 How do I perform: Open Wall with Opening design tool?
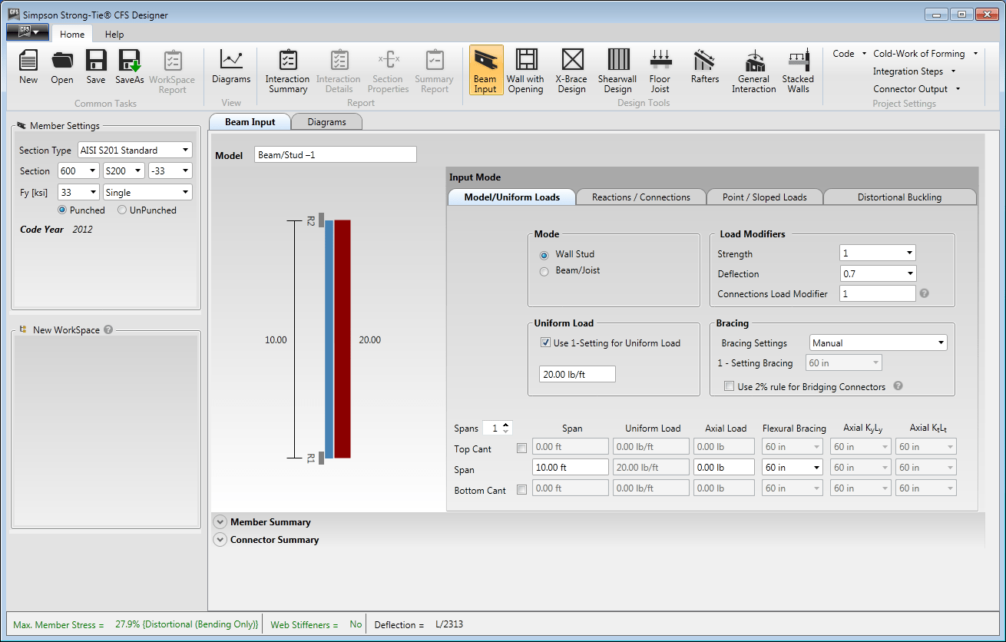tap(525, 71)
